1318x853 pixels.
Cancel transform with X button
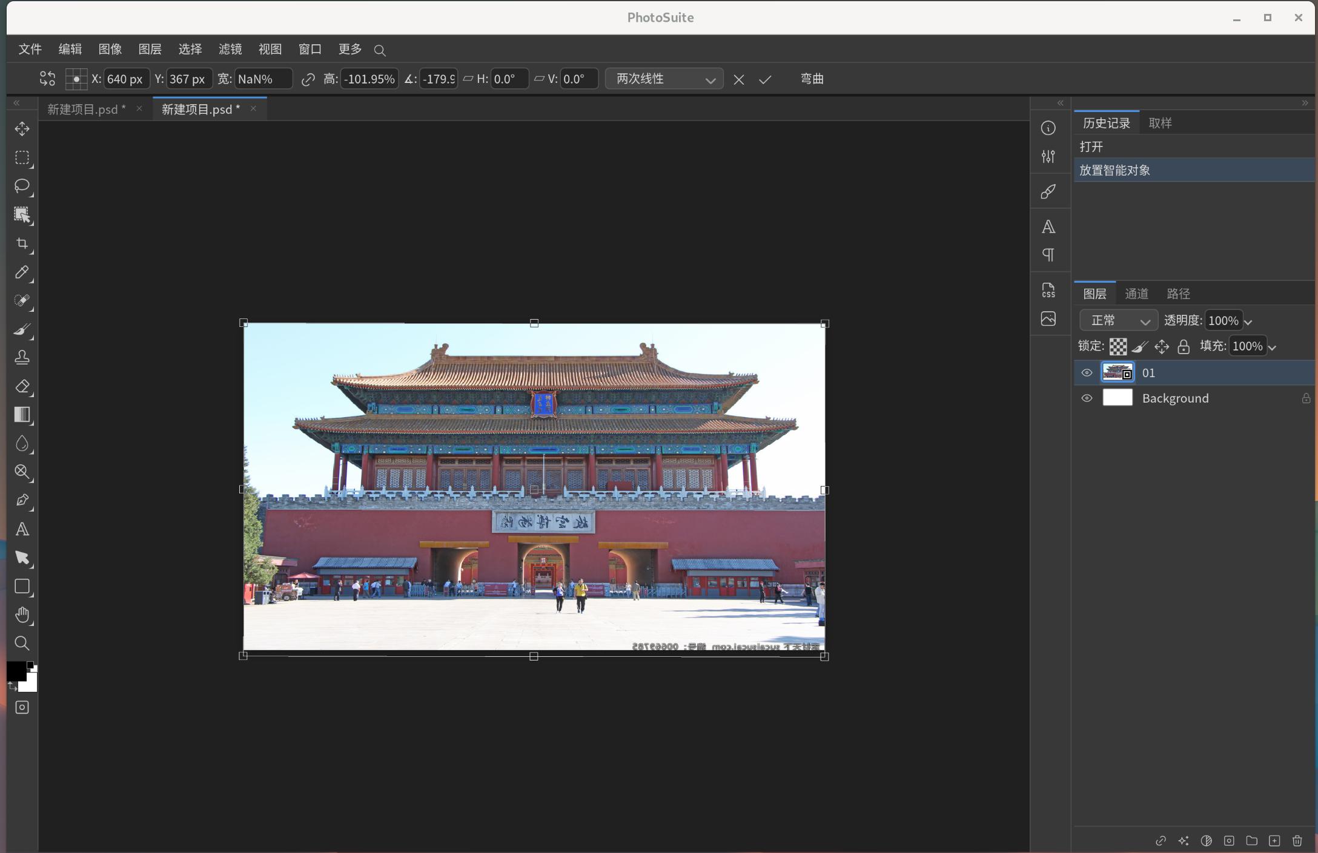pyautogui.click(x=739, y=79)
